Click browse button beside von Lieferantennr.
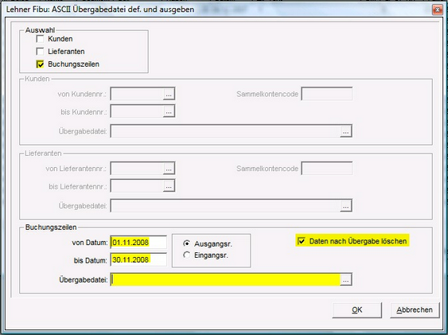 tap(169, 169)
